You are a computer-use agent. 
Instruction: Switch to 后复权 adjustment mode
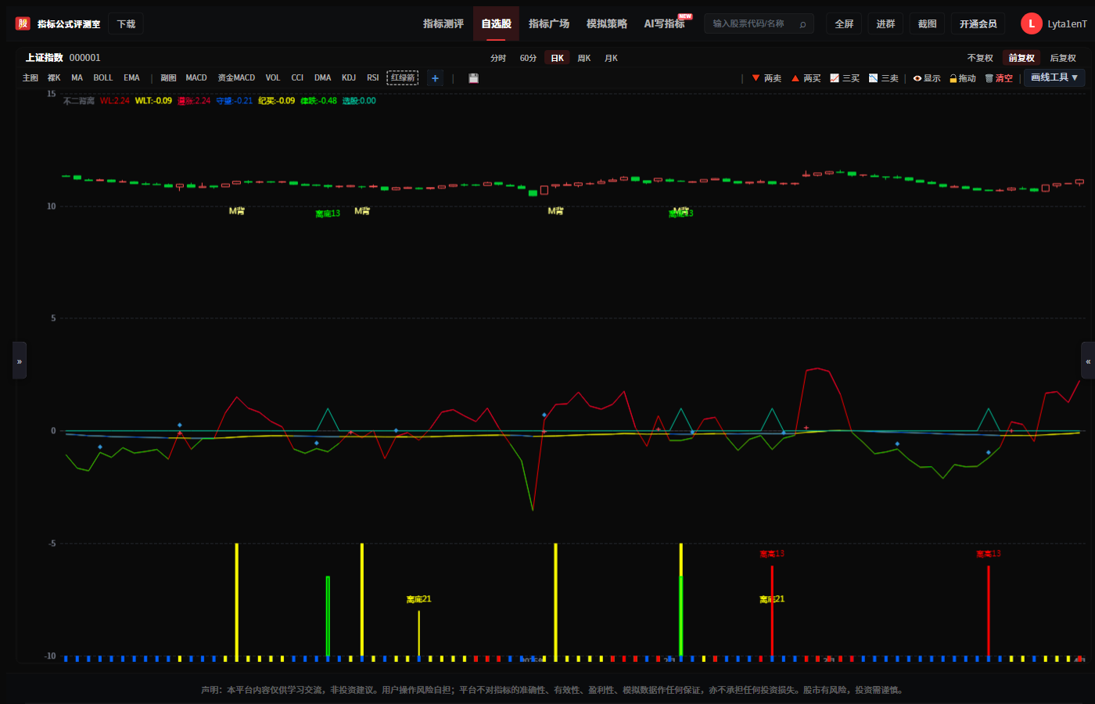[x=1062, y=58]
